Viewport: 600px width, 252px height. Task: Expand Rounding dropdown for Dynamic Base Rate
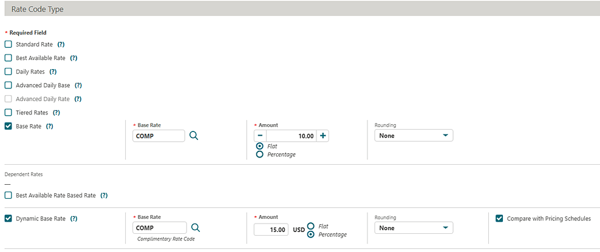click(414, 228)
